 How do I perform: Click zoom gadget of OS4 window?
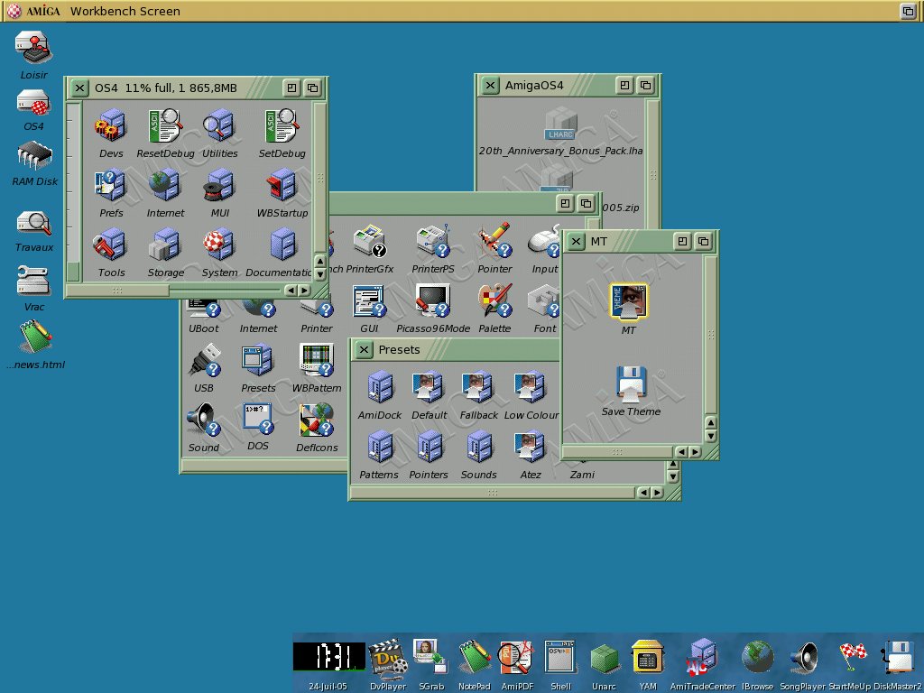[291, 88]
